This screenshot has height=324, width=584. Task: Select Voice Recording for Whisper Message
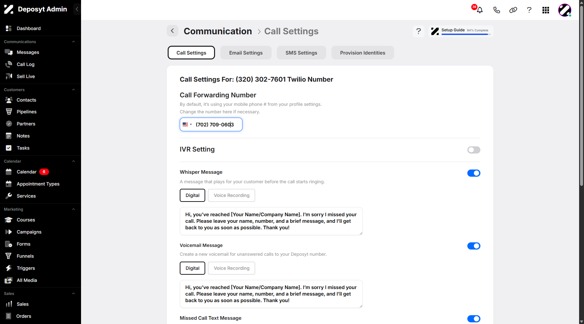(x=231, y=195)
